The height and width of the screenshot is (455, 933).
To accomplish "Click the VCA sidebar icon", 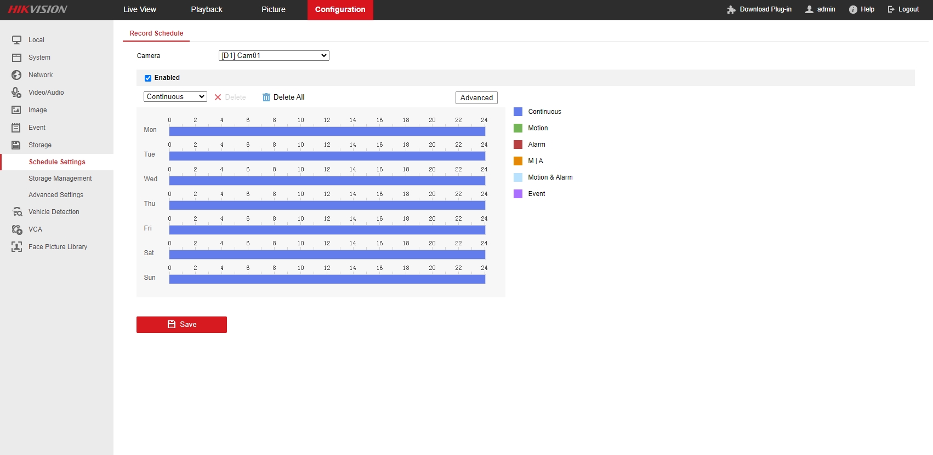I will pos(17,229).
